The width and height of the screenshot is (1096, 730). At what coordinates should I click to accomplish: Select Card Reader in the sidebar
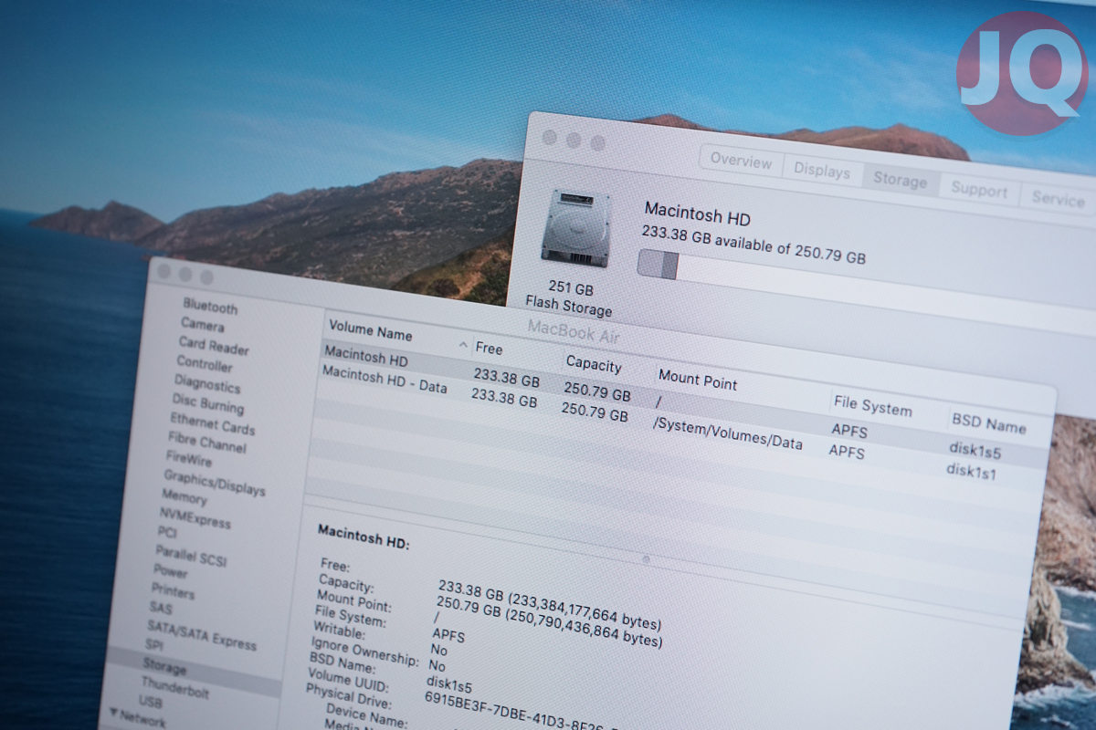214,345
